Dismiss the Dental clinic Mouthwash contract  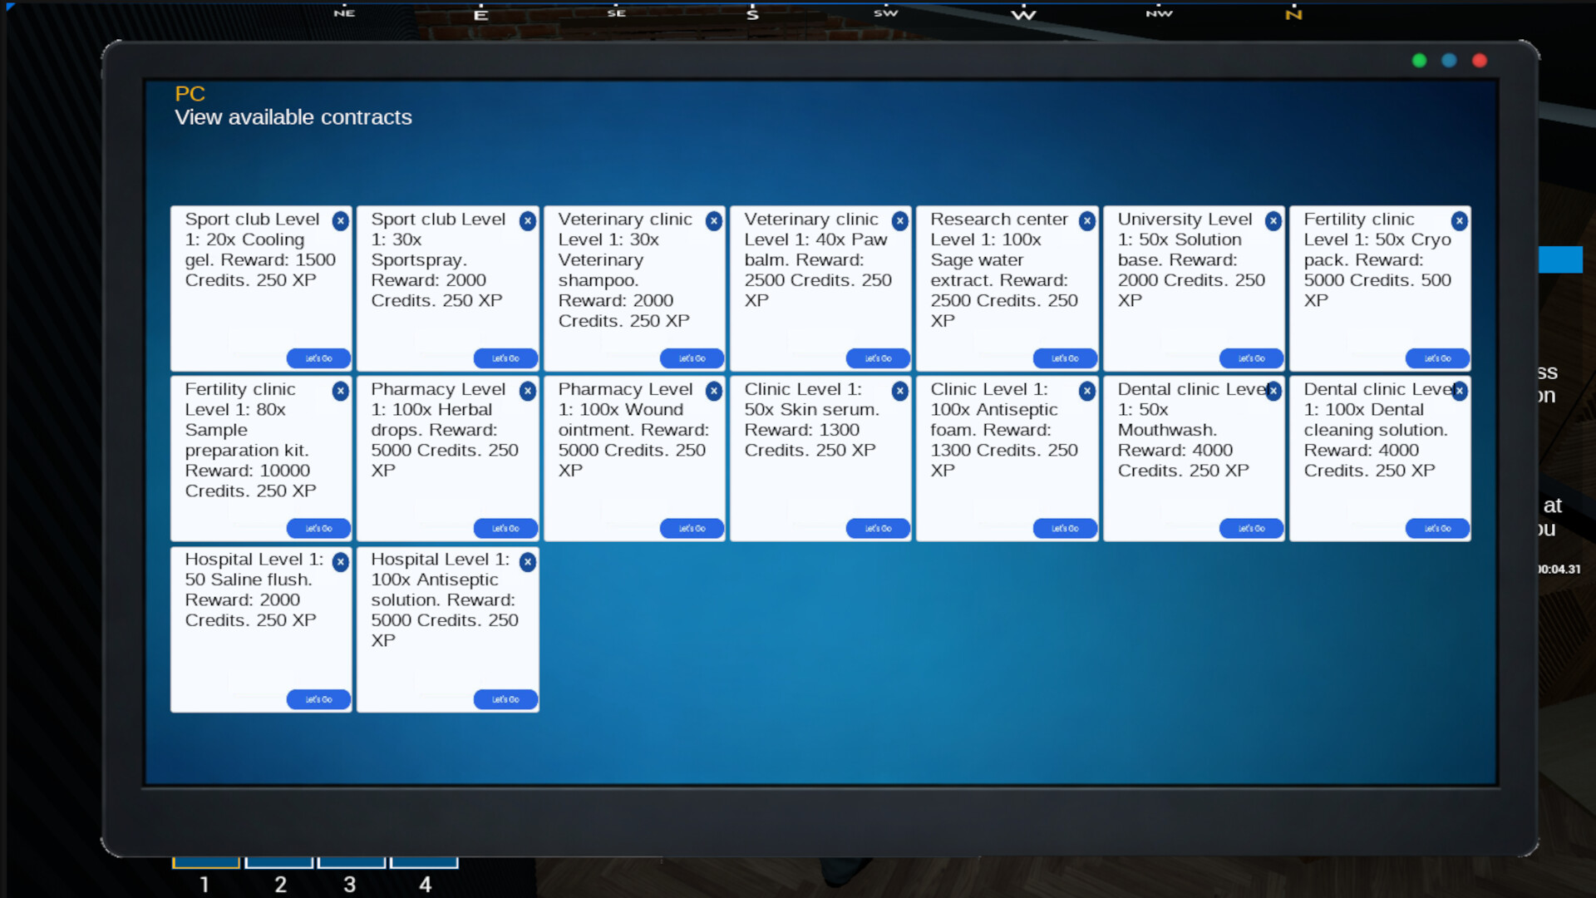pos(1274,391)
